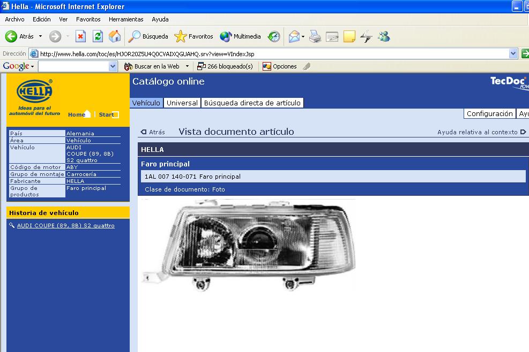
Task: Stop page loading with the red X icon
Action: [80, 36]
